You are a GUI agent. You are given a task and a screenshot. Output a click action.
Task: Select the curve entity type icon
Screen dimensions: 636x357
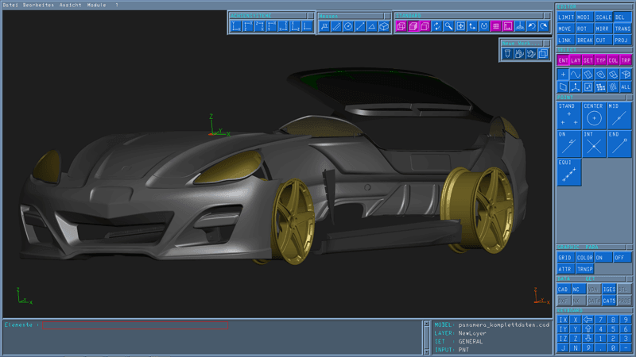click(x=575, y=75)
